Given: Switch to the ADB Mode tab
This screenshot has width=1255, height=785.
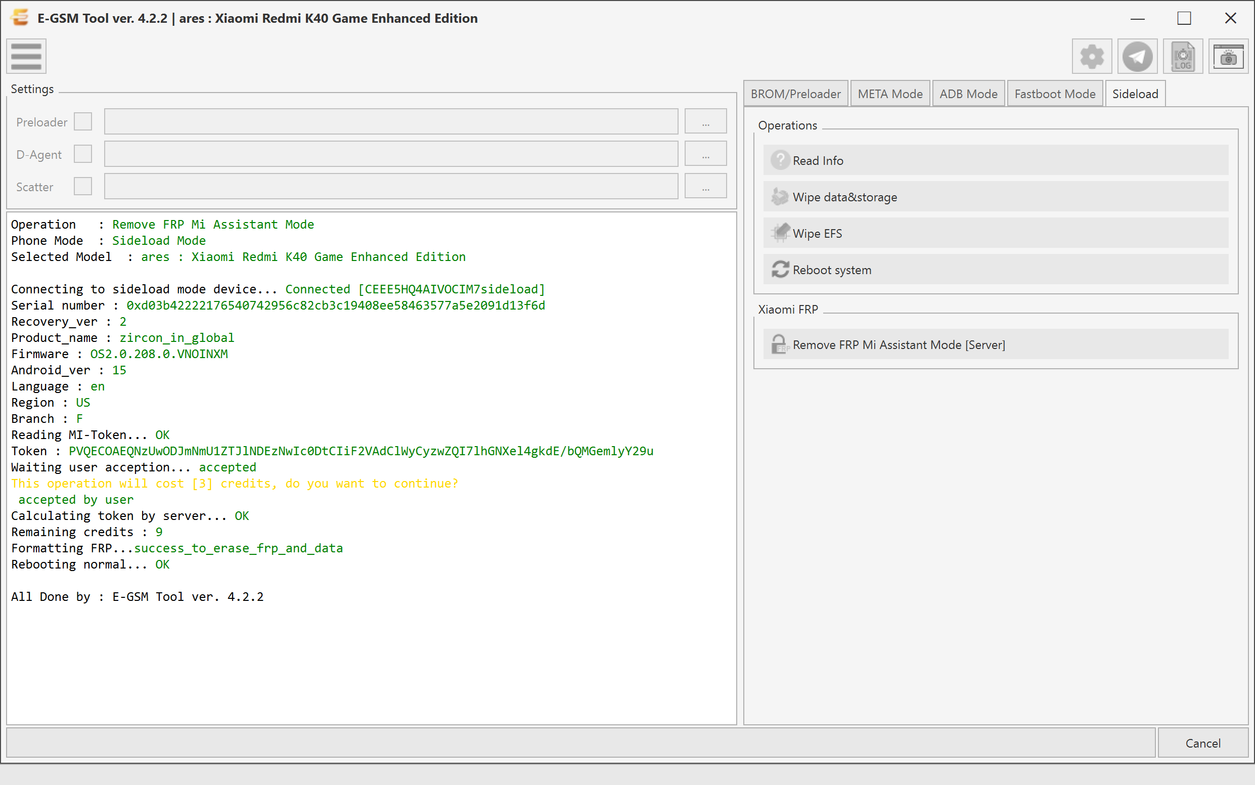Looking at the screenshot, I should tap(968, 94).
